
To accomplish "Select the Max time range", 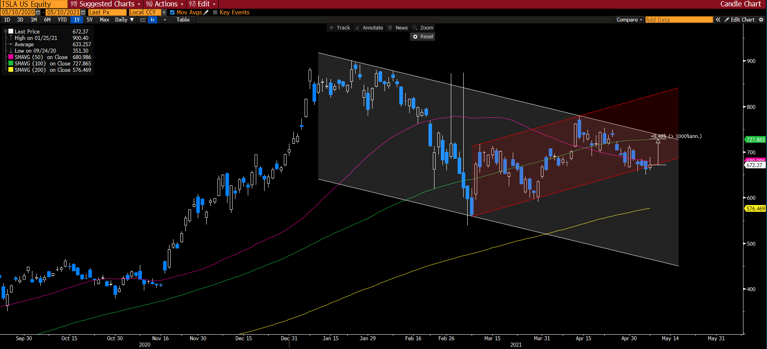I will (104, 20).
